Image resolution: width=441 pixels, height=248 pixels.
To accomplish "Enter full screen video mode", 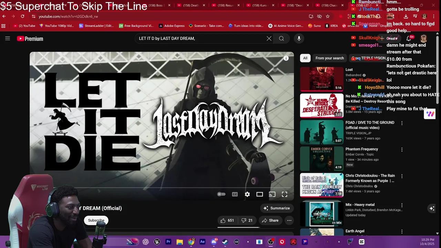I will click(x=285, y=194).
